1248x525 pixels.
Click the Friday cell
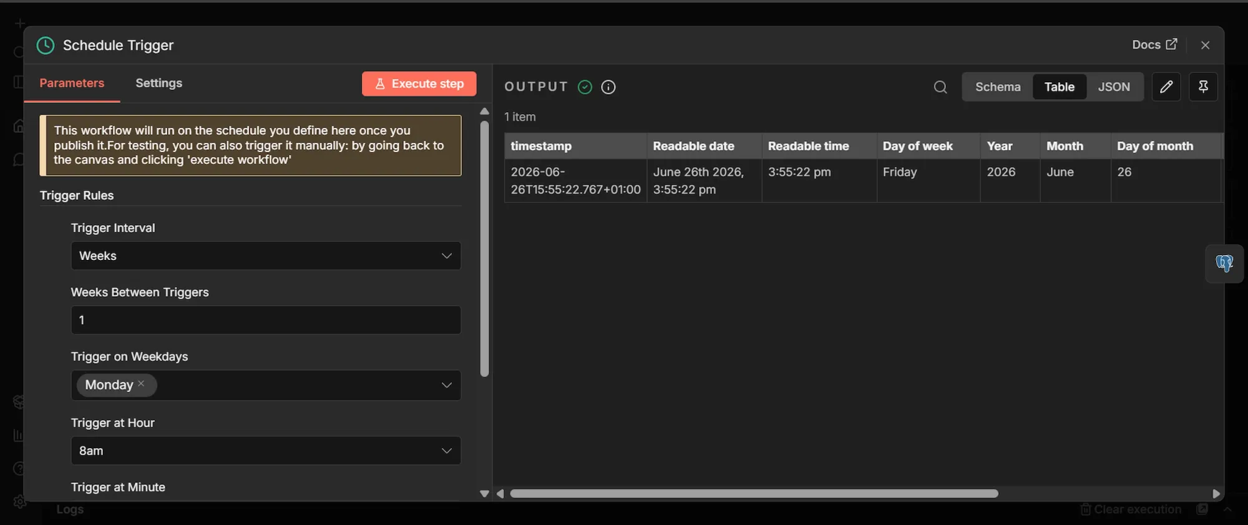928,180
